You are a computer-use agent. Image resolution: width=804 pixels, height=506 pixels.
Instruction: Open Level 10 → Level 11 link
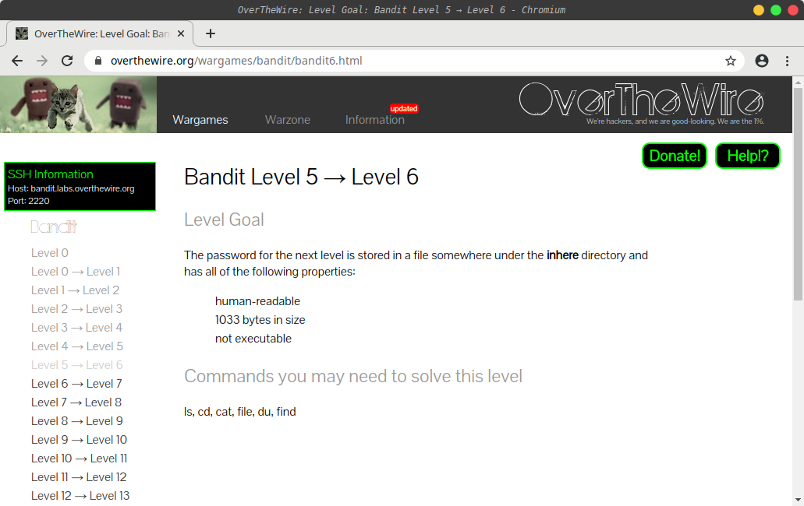(x=79, y=459)
